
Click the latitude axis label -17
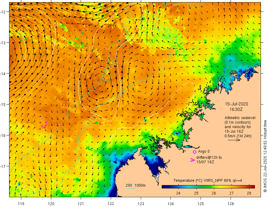point(3,166)
